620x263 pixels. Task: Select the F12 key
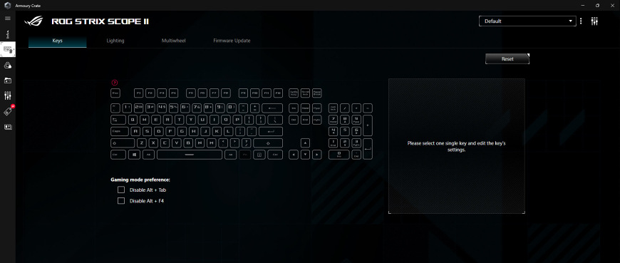(x=278, y=93)
